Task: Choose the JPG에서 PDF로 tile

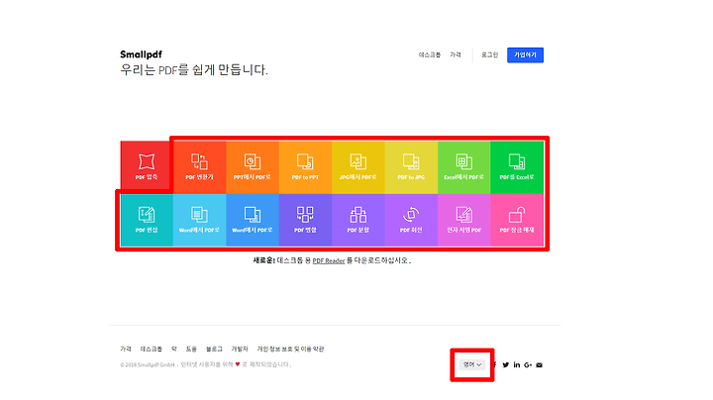Action: pos(358,167)
